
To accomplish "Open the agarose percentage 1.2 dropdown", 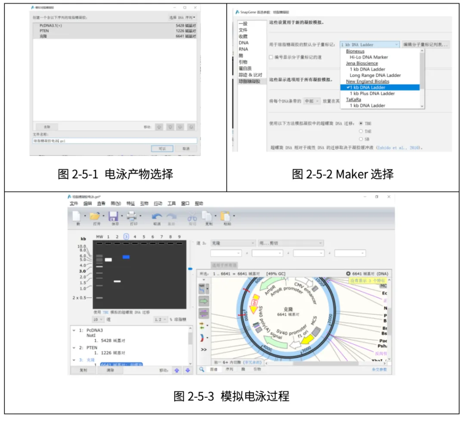I will coord(161,320).
